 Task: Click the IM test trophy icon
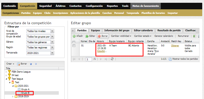pos(9,75)
